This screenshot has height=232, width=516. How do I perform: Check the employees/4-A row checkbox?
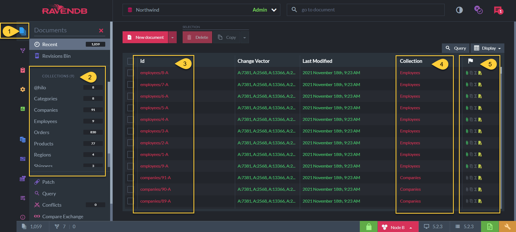pyautogui.click(x=130, y=120)
